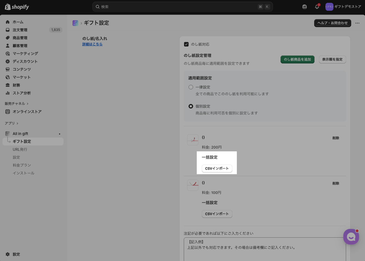Select the 一律設定 radio option
This screenshot has height=261, width=365.
191,87
